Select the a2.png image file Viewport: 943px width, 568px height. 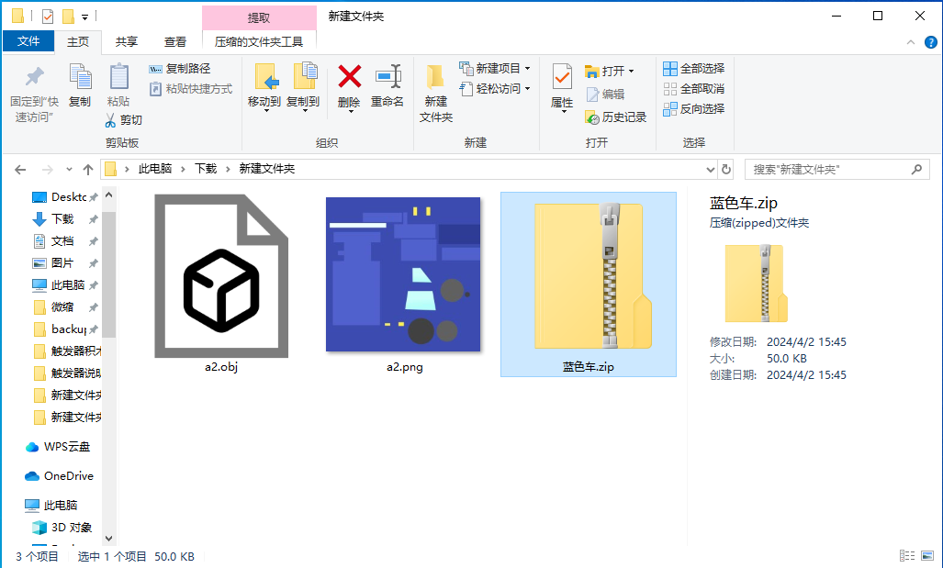[403, 284]
